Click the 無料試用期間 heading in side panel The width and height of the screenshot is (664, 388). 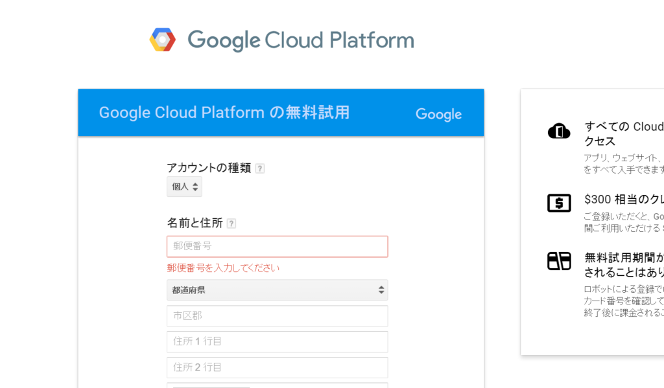(624, 264)
